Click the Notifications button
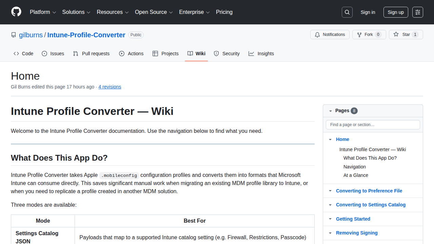Image resolution: width=434 pixels, height=244 pixels. coord(330,35)
